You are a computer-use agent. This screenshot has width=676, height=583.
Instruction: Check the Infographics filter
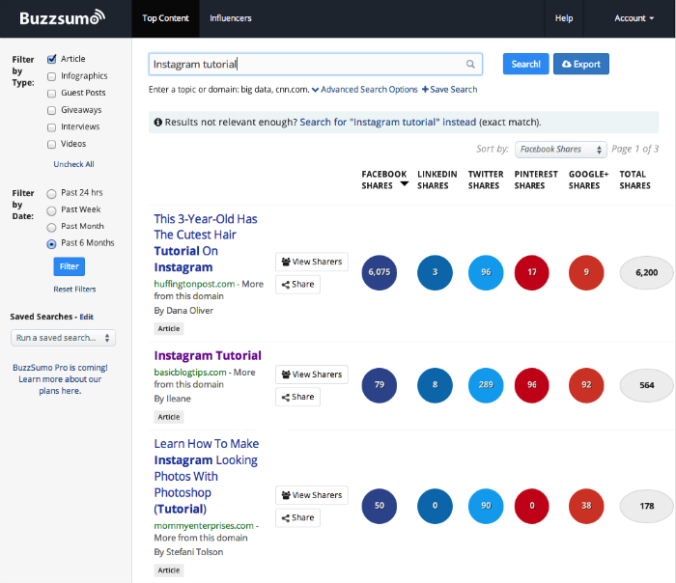point(52,76)
